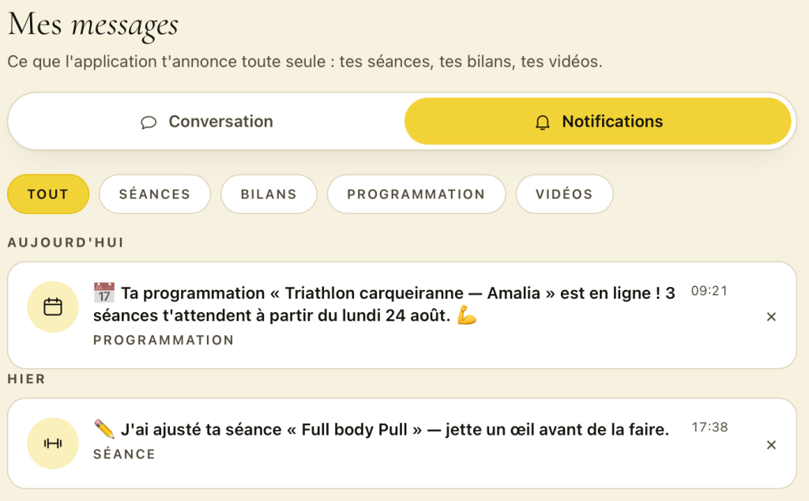Dismiss the Triathlon carqueiranne programmation notification
Image resolution: width=809 pixels, height=501 pixels.
pos(771,317)
